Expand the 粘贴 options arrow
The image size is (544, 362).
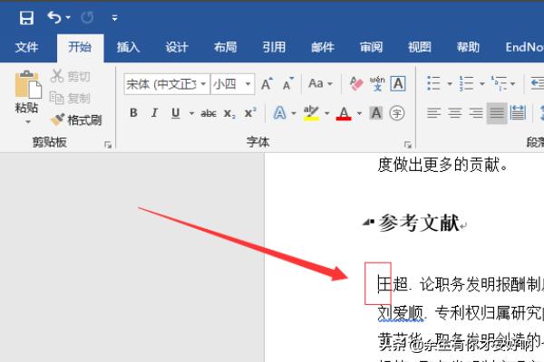click(x=28, y=121)
